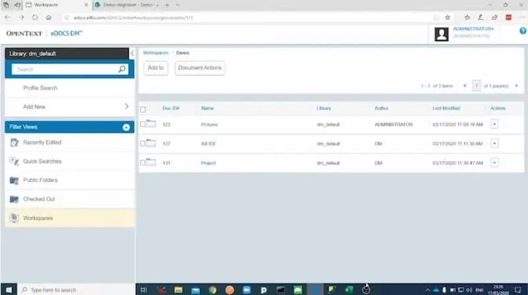Click the browser share icon
Image resolution: width=528 pixels, height=295 pixels.
point(494,17)
